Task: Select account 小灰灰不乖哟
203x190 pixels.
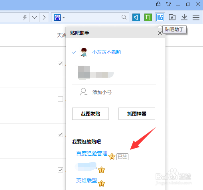Action: [106, 52]
